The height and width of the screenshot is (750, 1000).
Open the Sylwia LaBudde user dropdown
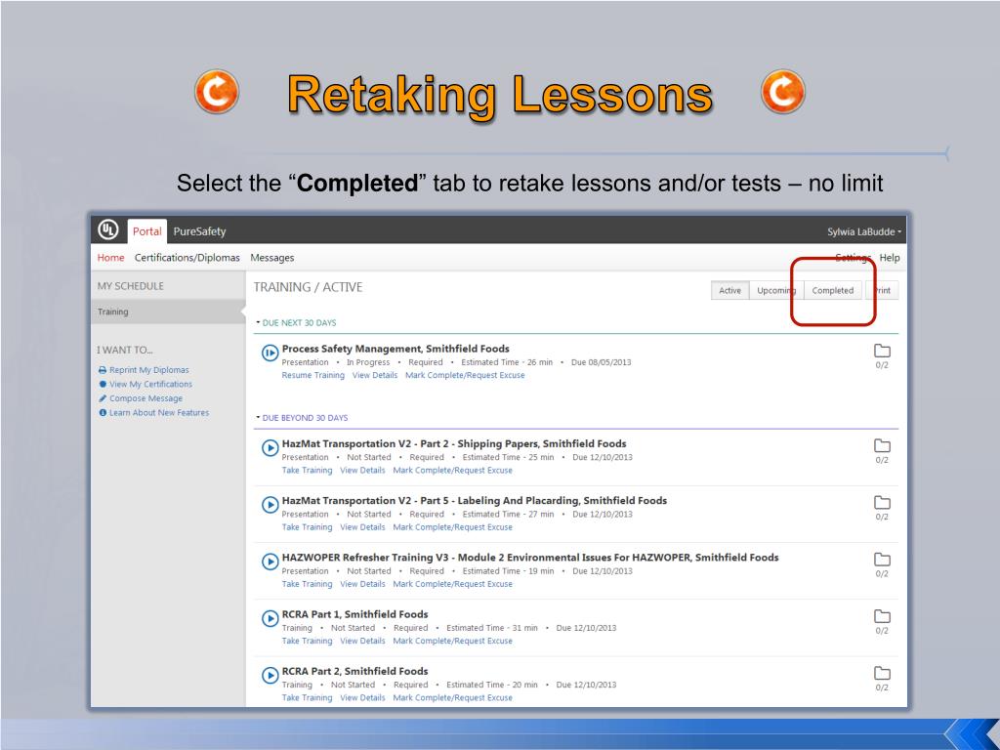(x=864, y=231)
